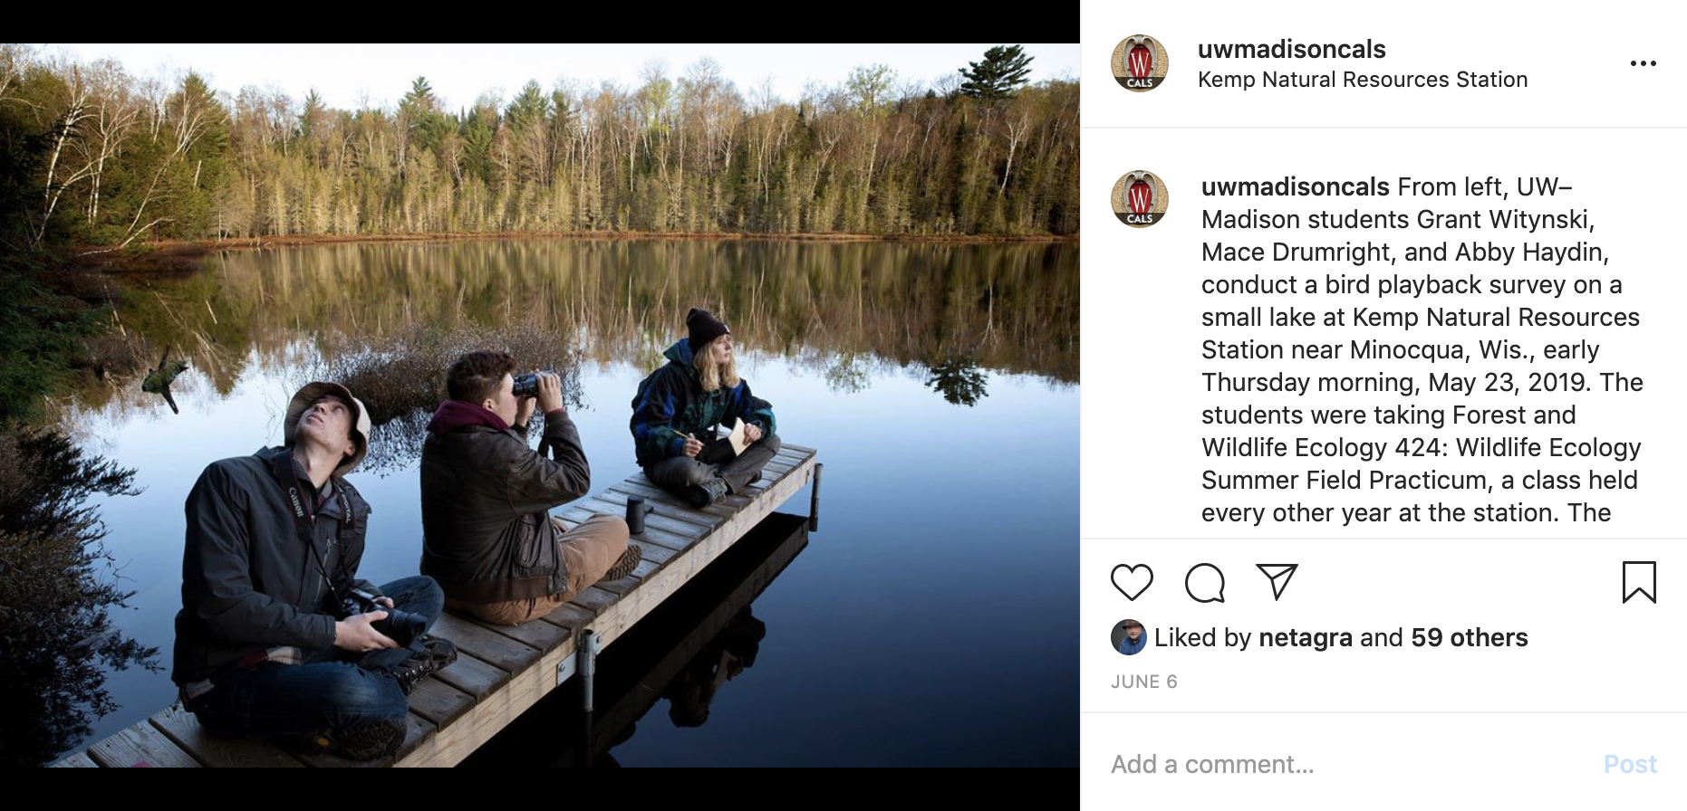
Task: Share the post using paper plane icon
Action: pos(1277,581)
